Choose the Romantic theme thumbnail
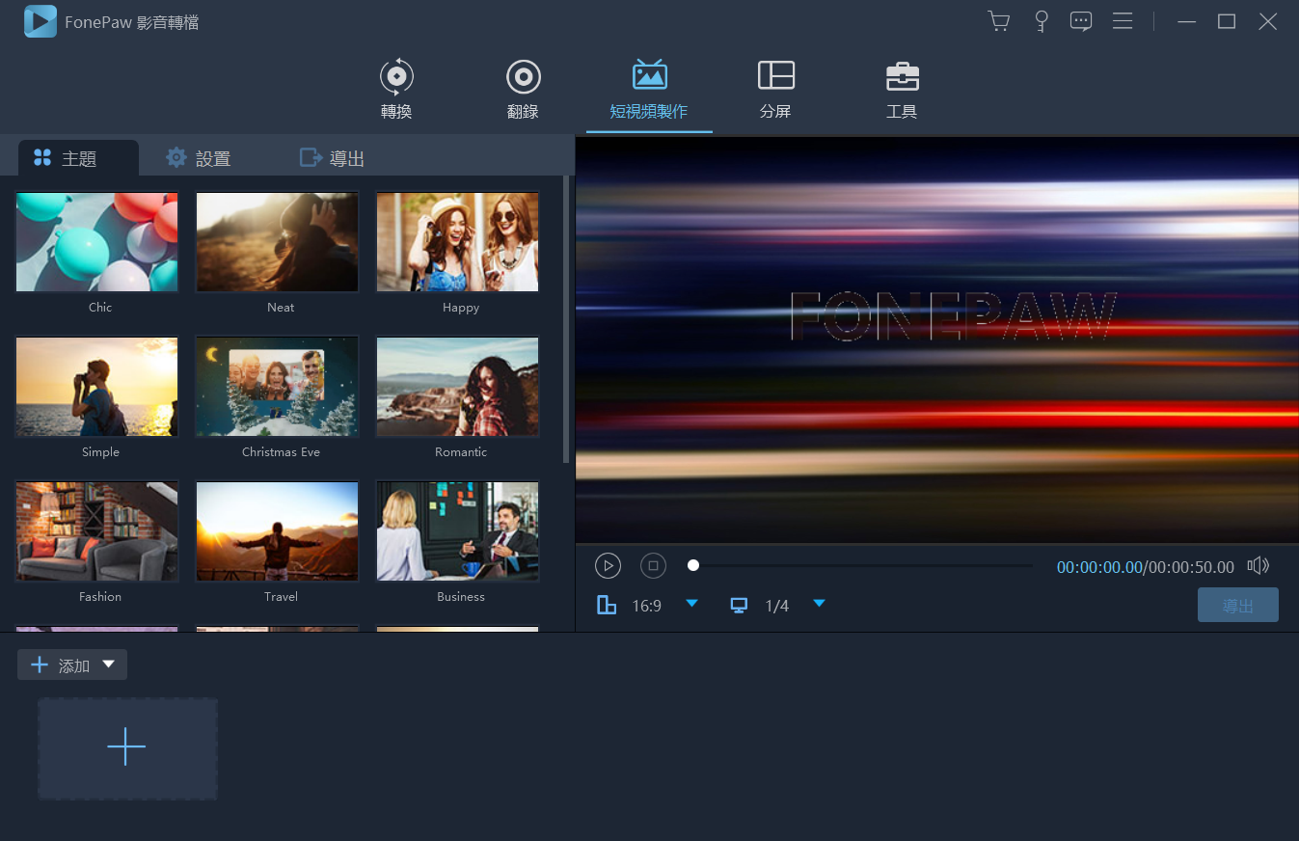 (x=458, y=387)
